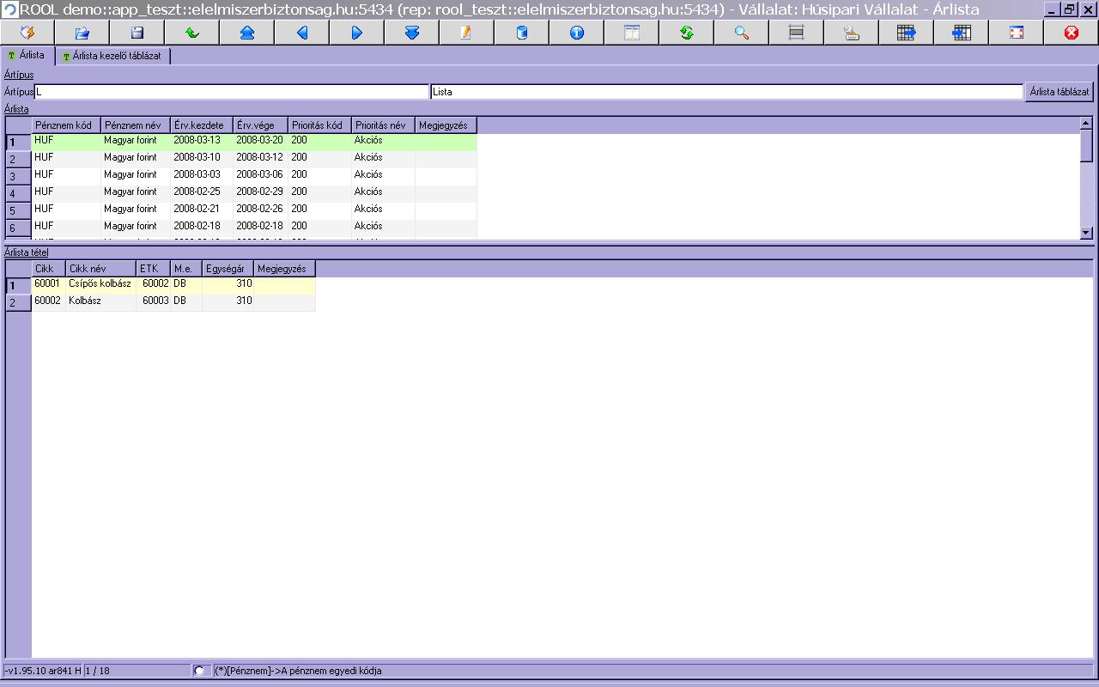Go to previous record with left arrow
This screenshot has width=1099, height=687.
click(302, 33)
